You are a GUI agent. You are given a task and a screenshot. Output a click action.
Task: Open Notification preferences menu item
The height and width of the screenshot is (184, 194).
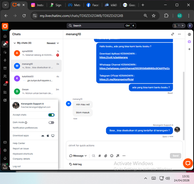point(25,128)
